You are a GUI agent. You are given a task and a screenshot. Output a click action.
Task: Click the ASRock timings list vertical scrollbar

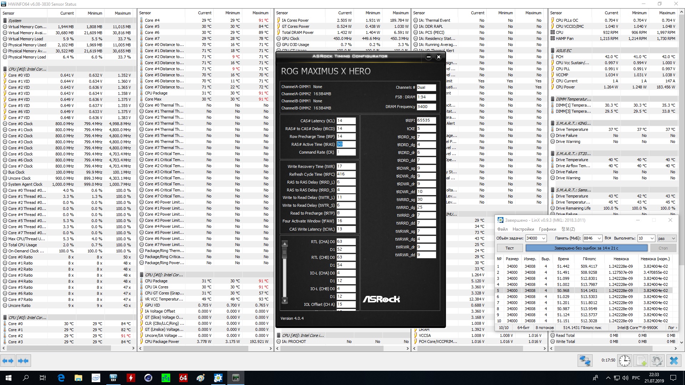tap(284, 272)
